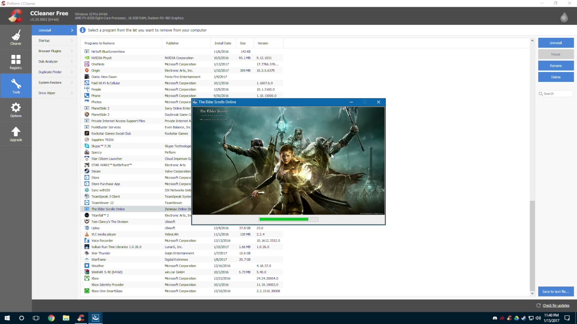Viewport: 577px width, 324px height.
Task: Click Save to text file button
Action: click(x=556, y=292)
